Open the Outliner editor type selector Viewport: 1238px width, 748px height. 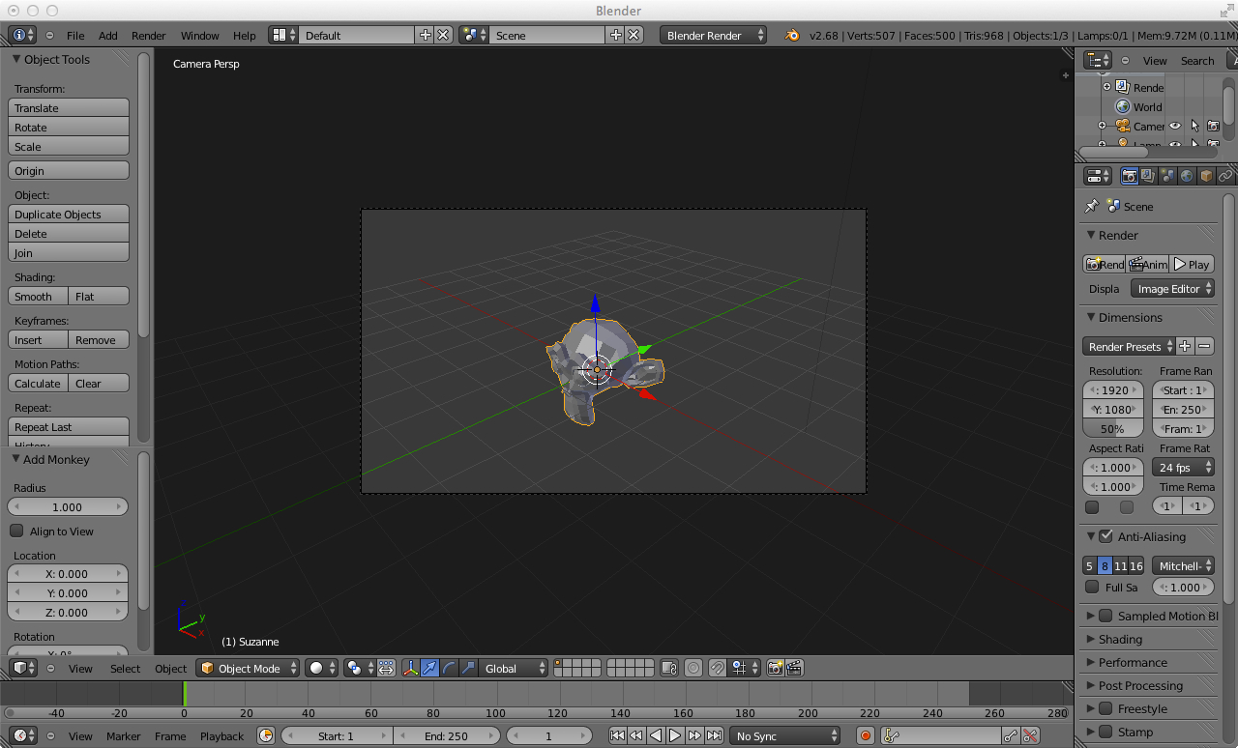click(1098, 60)
